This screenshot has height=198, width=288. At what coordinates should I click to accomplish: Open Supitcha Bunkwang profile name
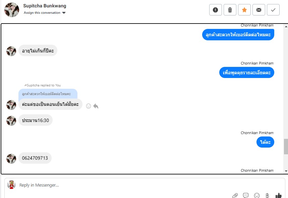pos(45,6)
